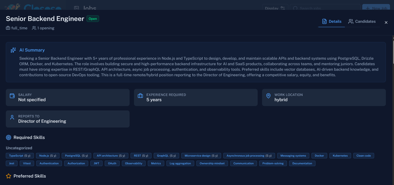This screenshot has height=185, width=394.
Task: Click the GraphQL skill chip
Action: point(166,156)
